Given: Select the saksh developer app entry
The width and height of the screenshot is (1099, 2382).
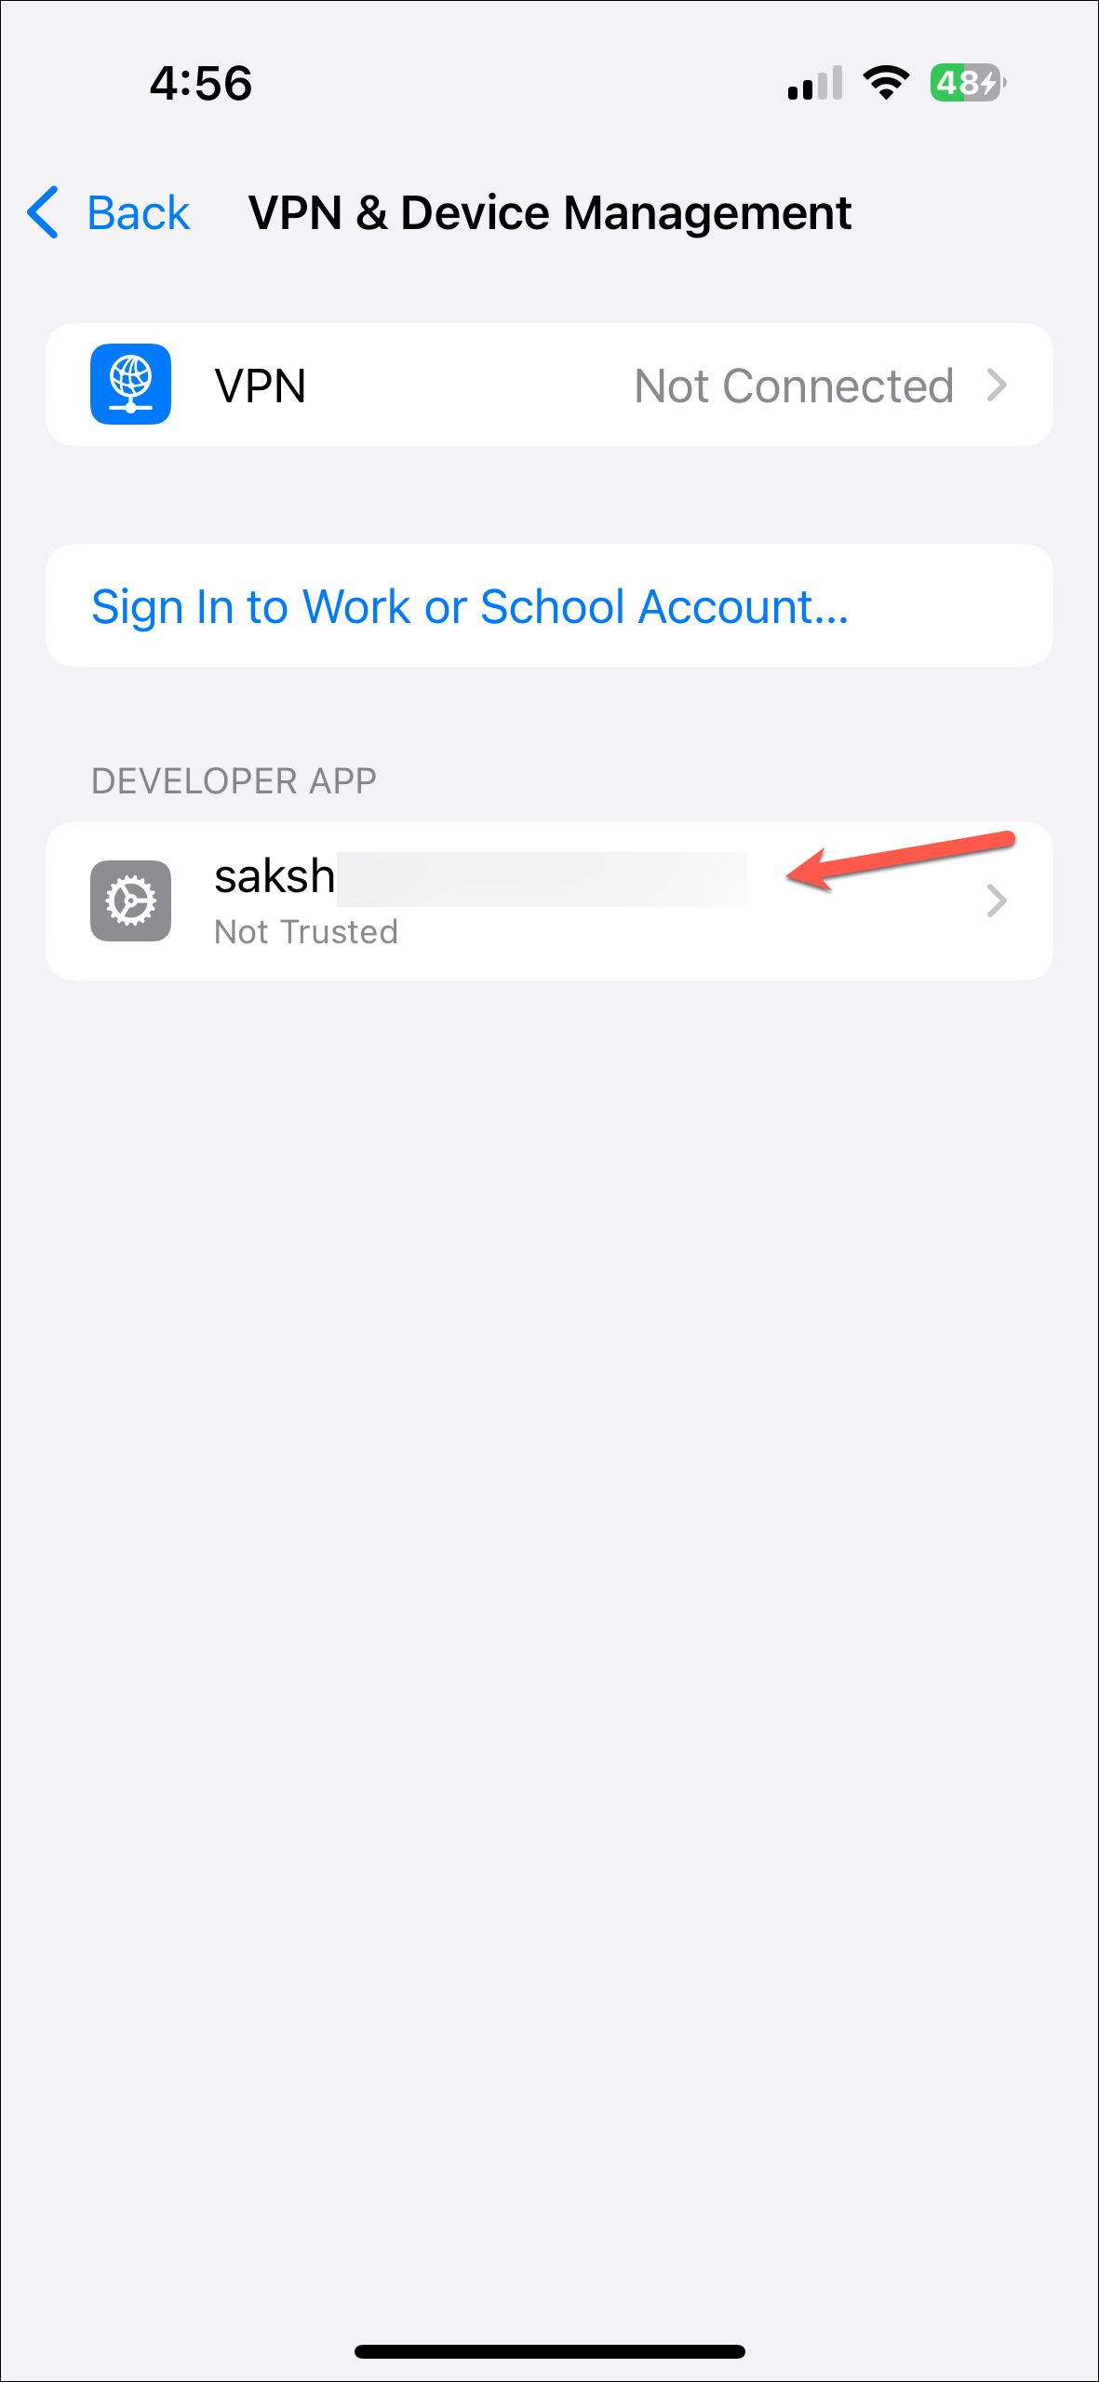Looking at the screenshot, I should coord(549,900).
